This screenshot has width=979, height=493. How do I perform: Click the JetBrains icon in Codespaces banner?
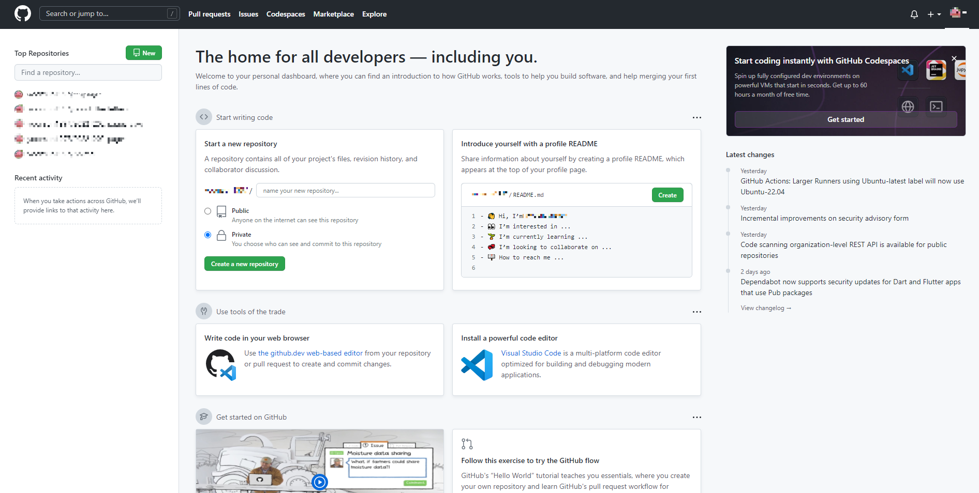(x=936, y=70)
